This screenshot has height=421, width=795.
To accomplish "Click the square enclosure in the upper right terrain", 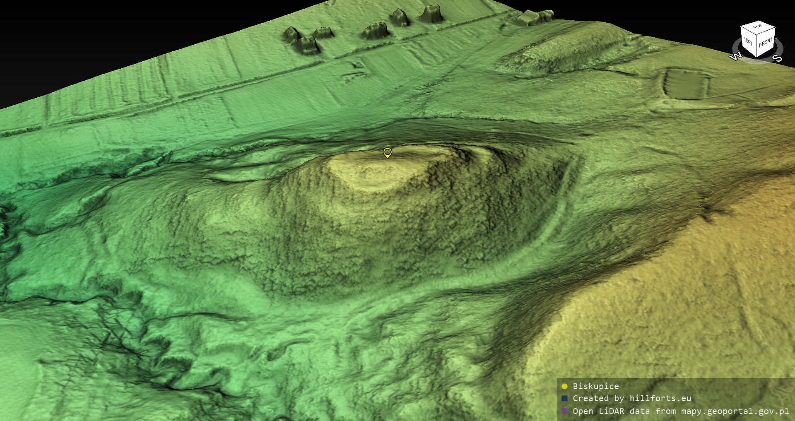I will 685,84.
